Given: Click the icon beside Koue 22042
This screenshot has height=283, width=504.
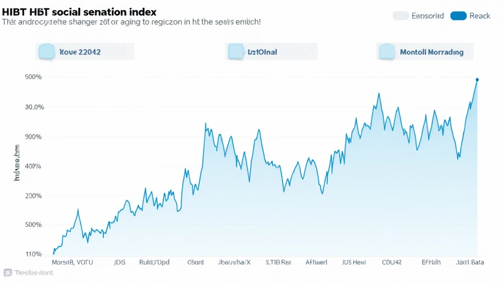Looking at the screenshot, I should pyautogui.click(x=46, y=51).
